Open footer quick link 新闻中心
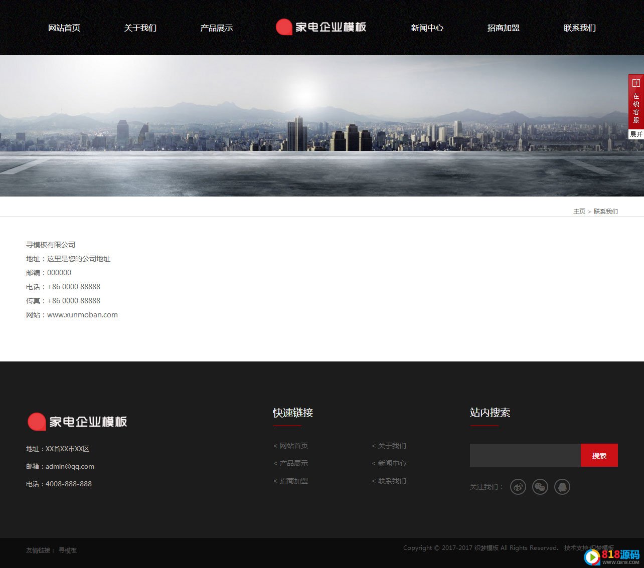This screenshot has height=568, width=644. [x=392, y=463]
